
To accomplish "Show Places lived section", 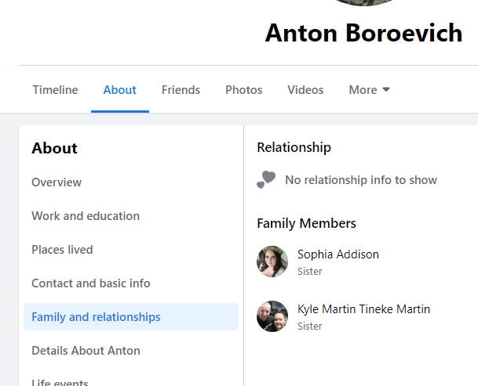I will (62, 250).
